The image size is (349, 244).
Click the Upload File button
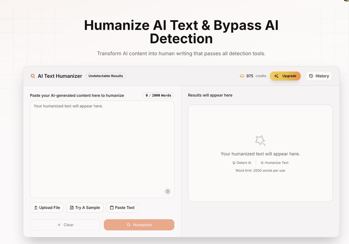(47, 207)
